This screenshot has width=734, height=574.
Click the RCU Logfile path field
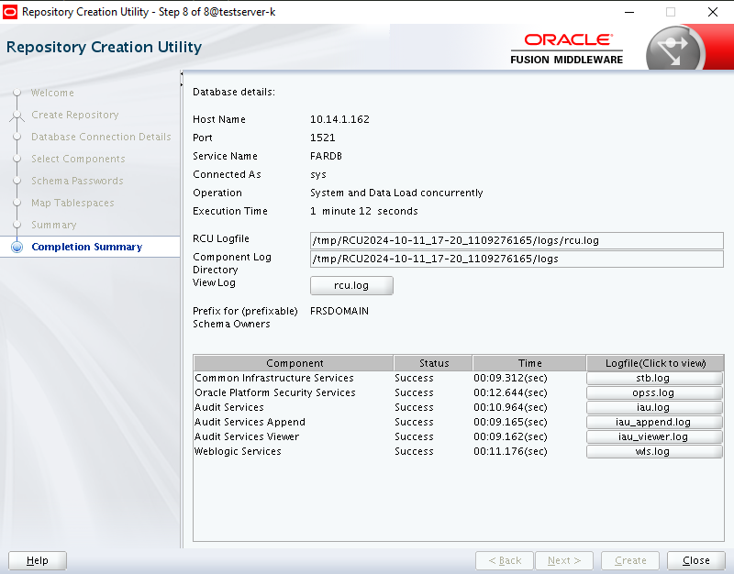point(517,240)
